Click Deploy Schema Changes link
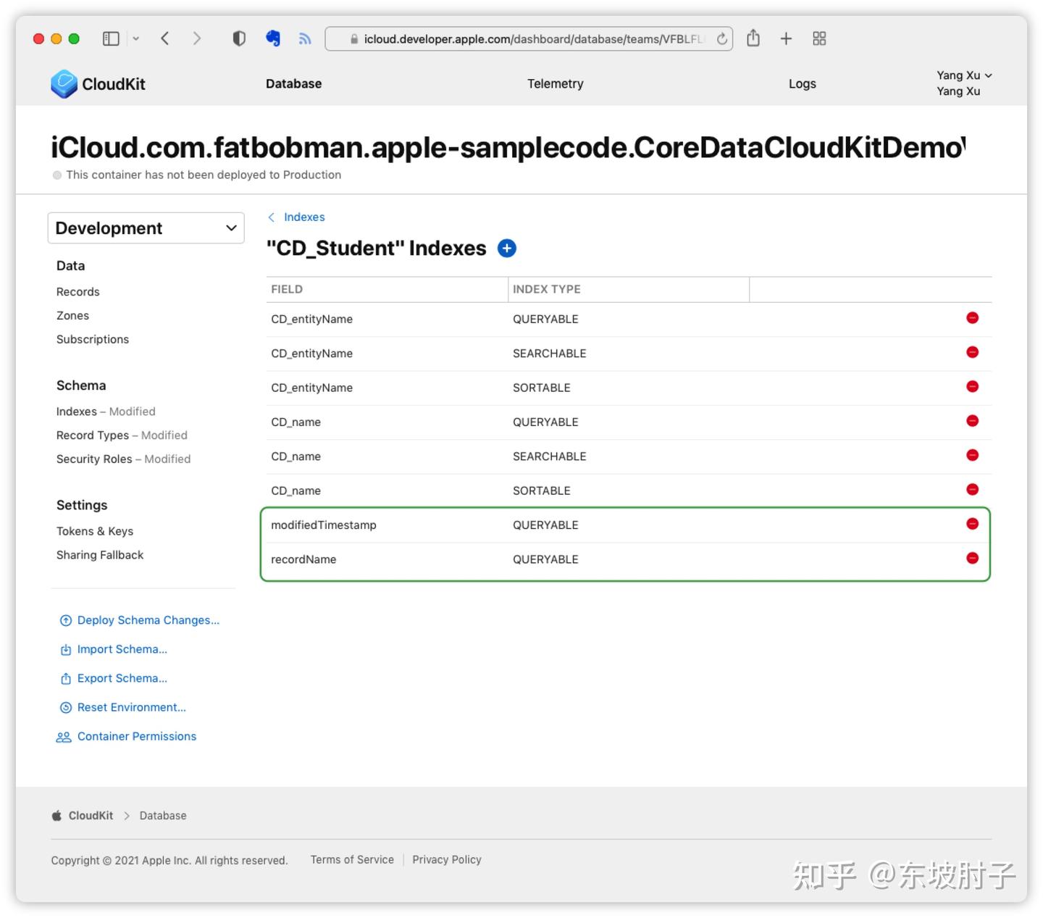The image size is (1043, 918). [139, 620]
